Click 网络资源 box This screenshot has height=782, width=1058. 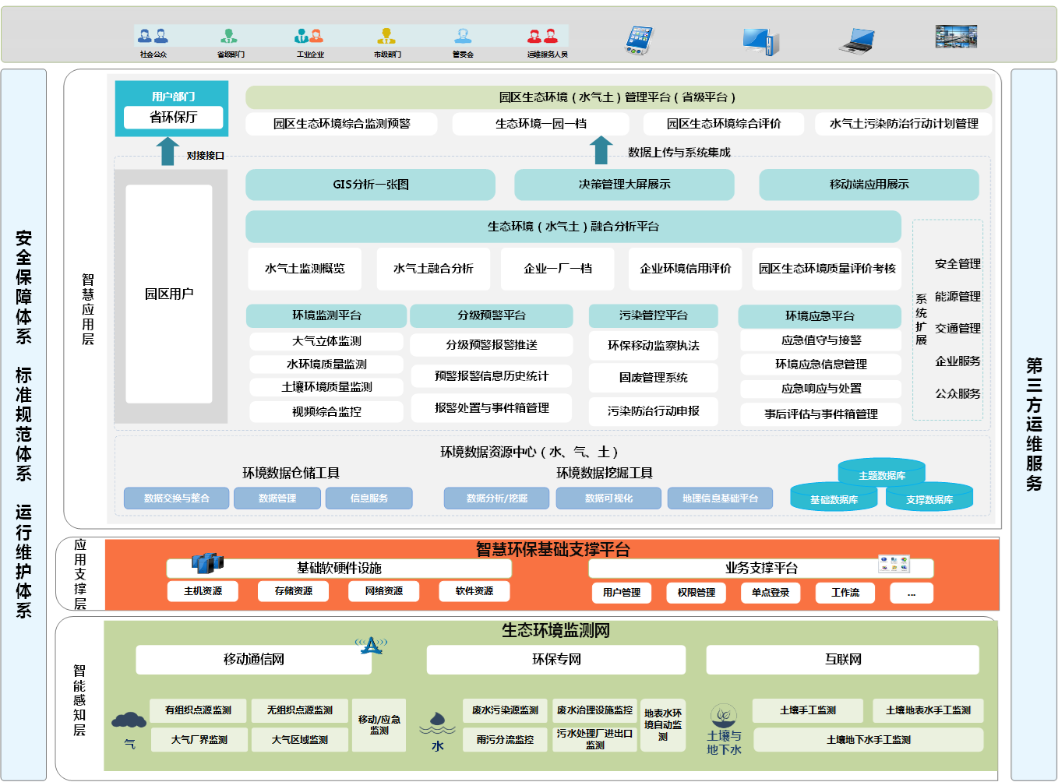[384, 591]
